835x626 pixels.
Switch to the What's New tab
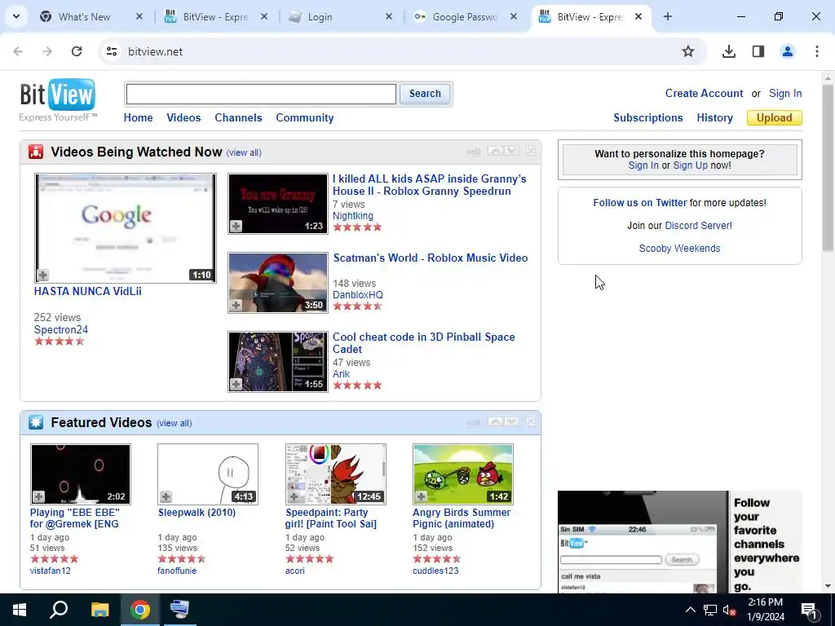pyautogui.click(x=84, y=16)
